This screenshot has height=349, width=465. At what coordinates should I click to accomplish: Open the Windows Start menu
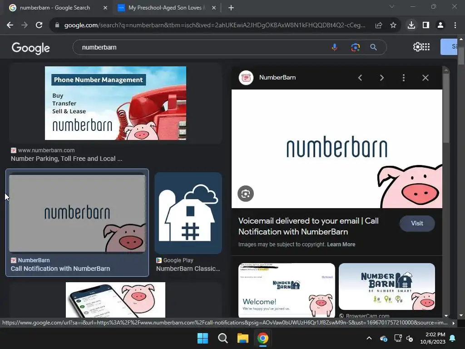[x=203, y=338]
